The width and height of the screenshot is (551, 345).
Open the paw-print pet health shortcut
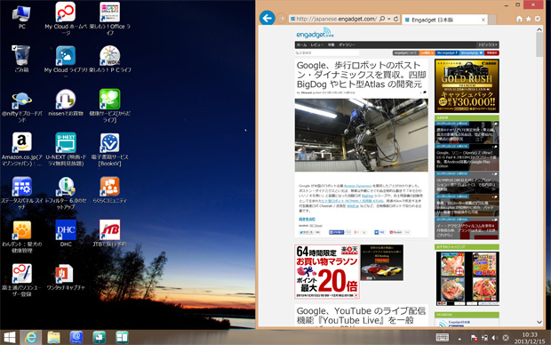coord(22,237)
